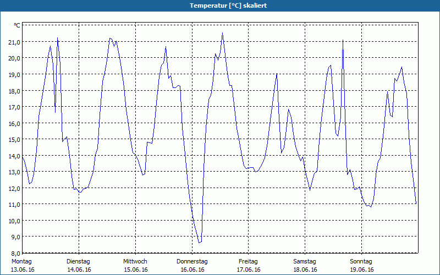
Task: Click the date 15.06.16
Action: tap(136, 269)
